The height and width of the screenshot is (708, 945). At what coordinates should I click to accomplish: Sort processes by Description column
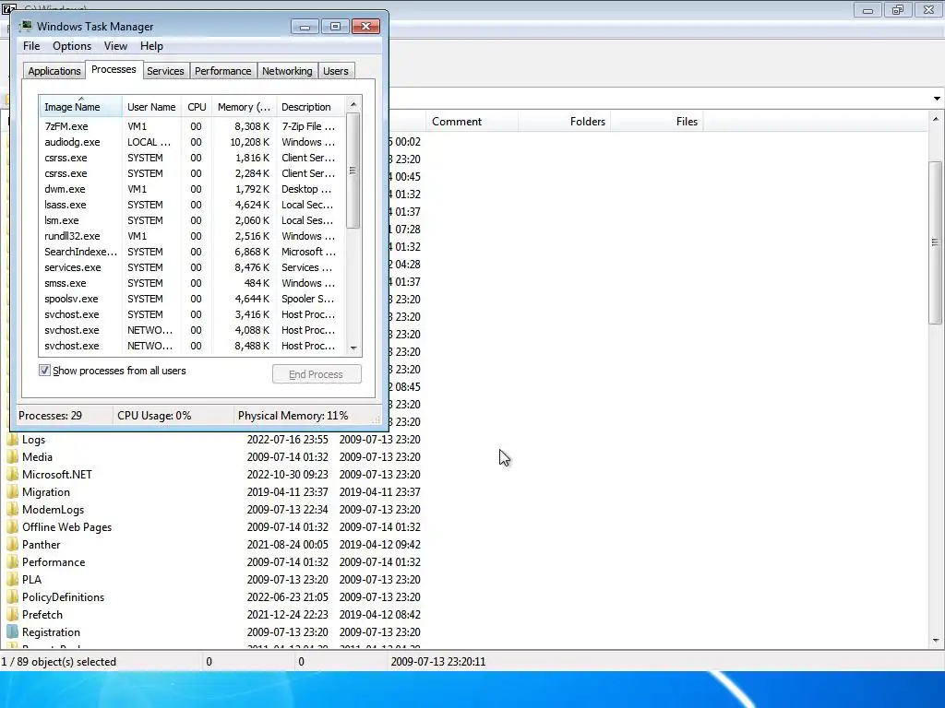(310, 107)
